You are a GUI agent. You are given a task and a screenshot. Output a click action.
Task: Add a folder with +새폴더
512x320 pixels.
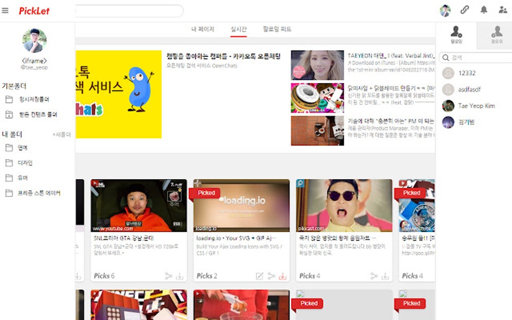click(61, 134)
